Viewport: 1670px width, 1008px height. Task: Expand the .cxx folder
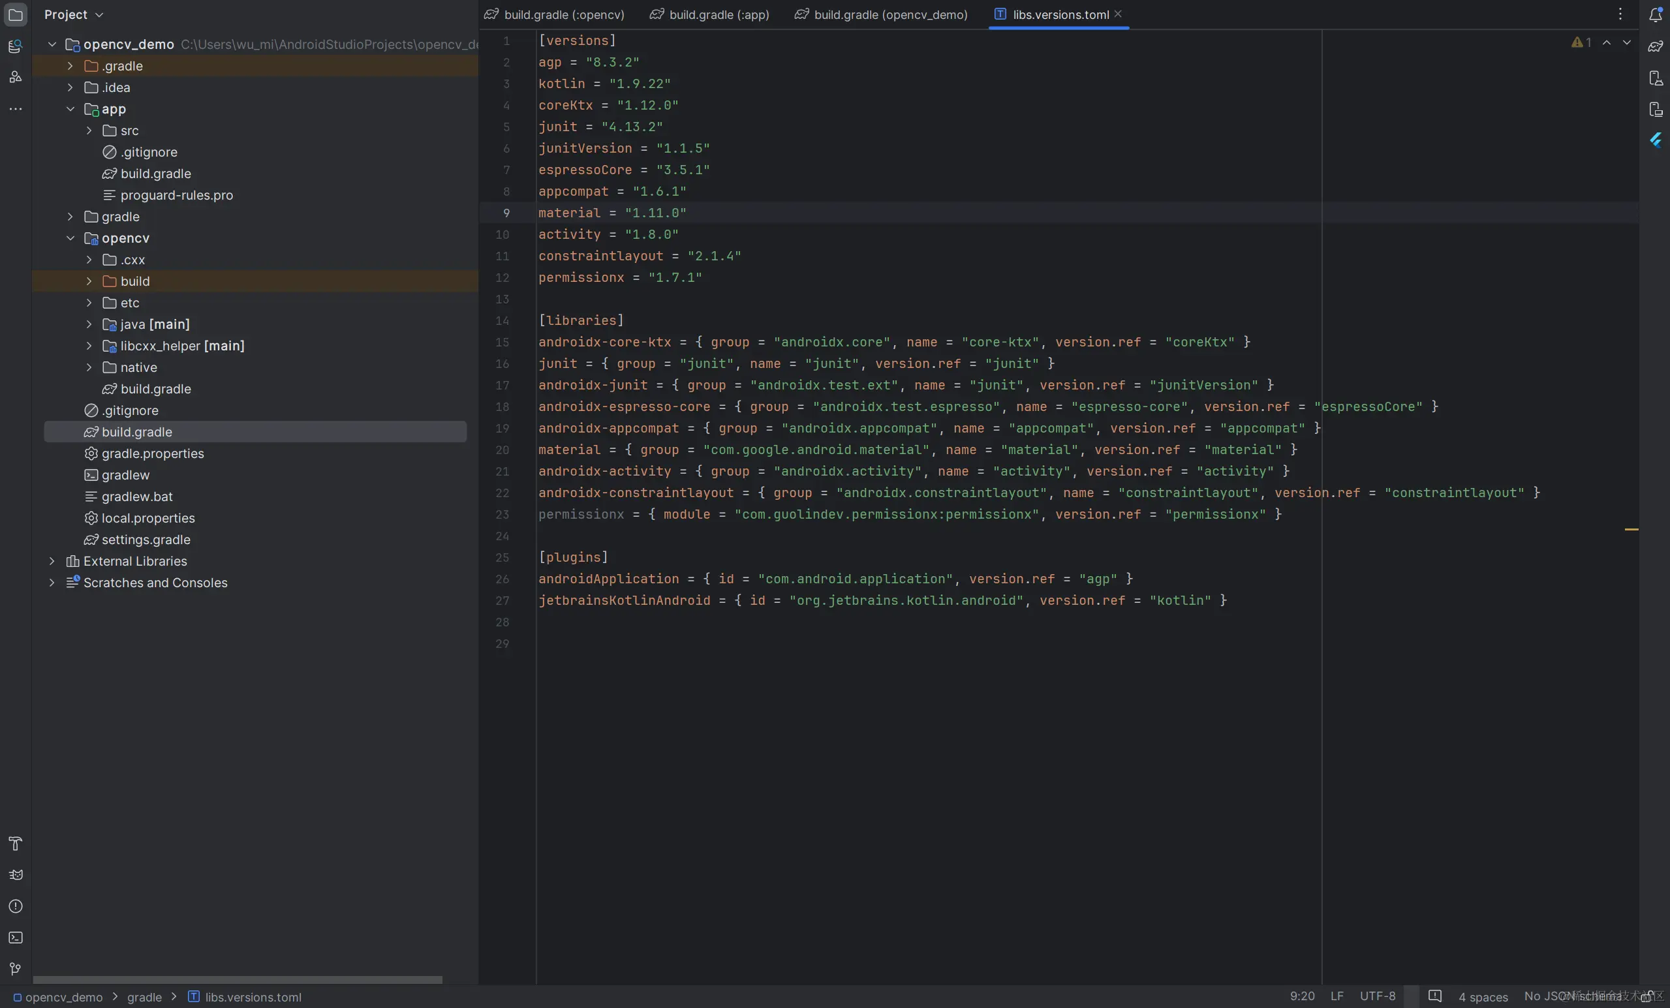89,260
